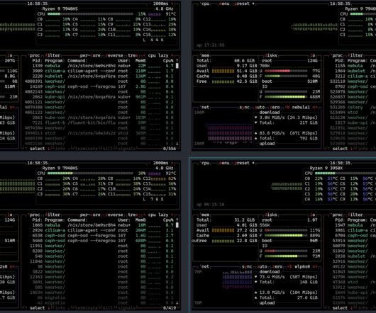Viewport: 376px width, 313px height.
Task: Change 'cpu lazy' sort column in 0/419 pane
Action: 158,215
